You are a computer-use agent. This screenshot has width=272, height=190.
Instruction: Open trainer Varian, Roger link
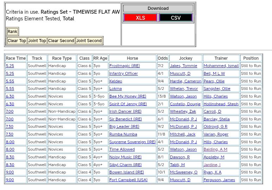click(216, 134)
